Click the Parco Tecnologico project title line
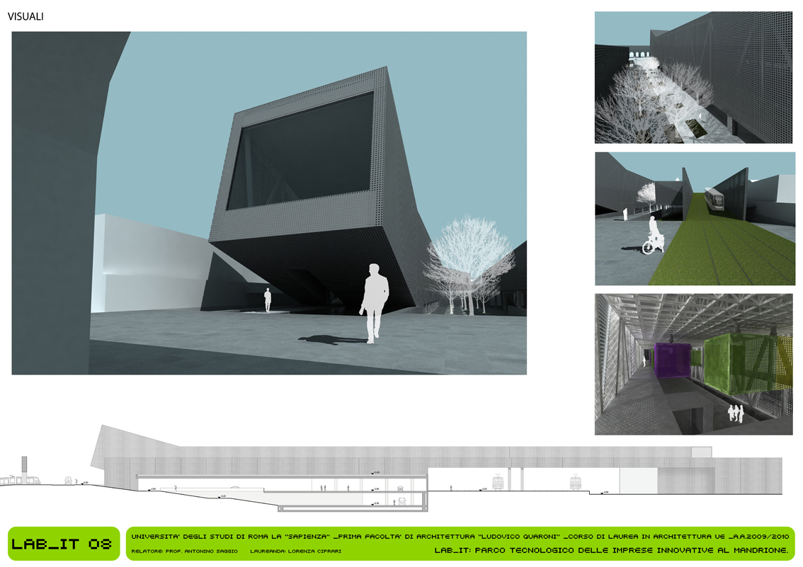 pyautogui.click(x=611, y=550)
